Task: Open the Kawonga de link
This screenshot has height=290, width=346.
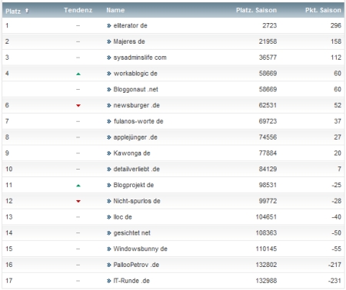Action: [131, 153]
